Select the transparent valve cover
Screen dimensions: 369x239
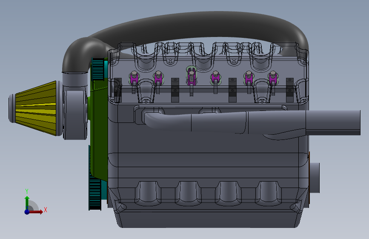click(x=208, y=73)
